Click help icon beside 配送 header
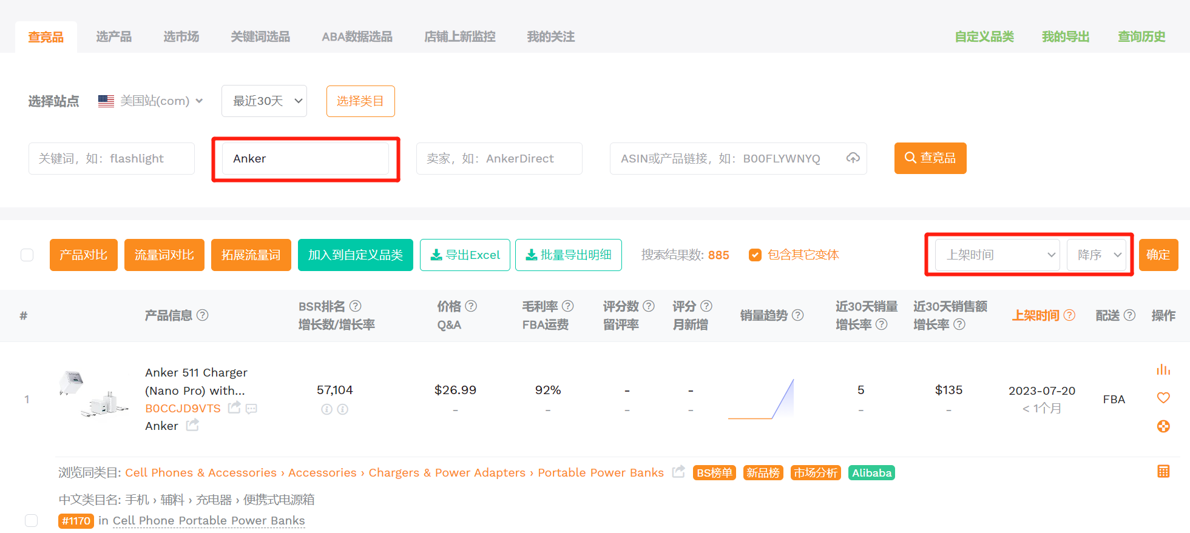1190x533 pixels. pyautogui.click(x=1129, y=315)
